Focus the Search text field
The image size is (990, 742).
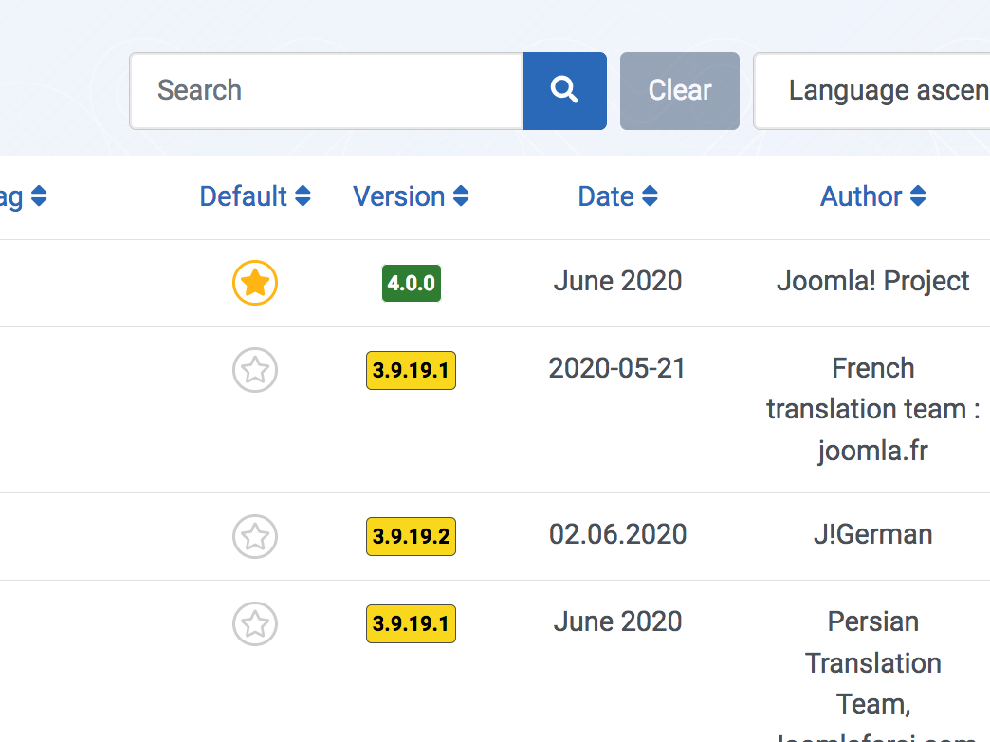click(x=326, y=91)
